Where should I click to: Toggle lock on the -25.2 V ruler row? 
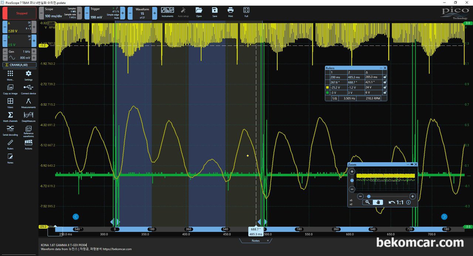pos(385,88)
